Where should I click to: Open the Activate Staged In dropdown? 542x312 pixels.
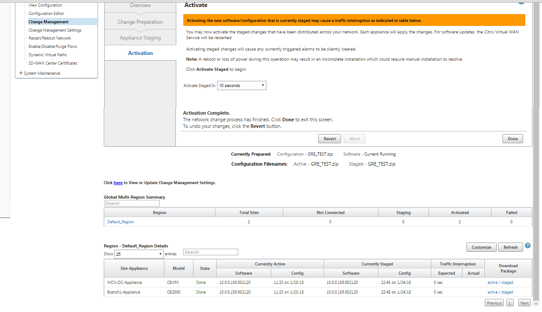pyautogui.click(x=242, y=85)
